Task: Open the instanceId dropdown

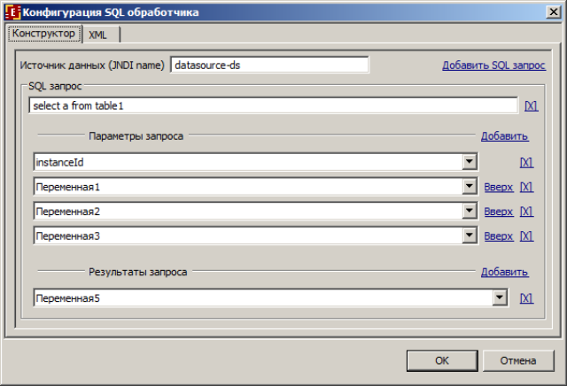Action: tap(469, 163)
